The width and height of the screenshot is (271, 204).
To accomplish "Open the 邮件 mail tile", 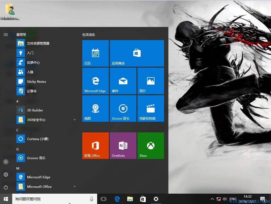I will point(123,81).
